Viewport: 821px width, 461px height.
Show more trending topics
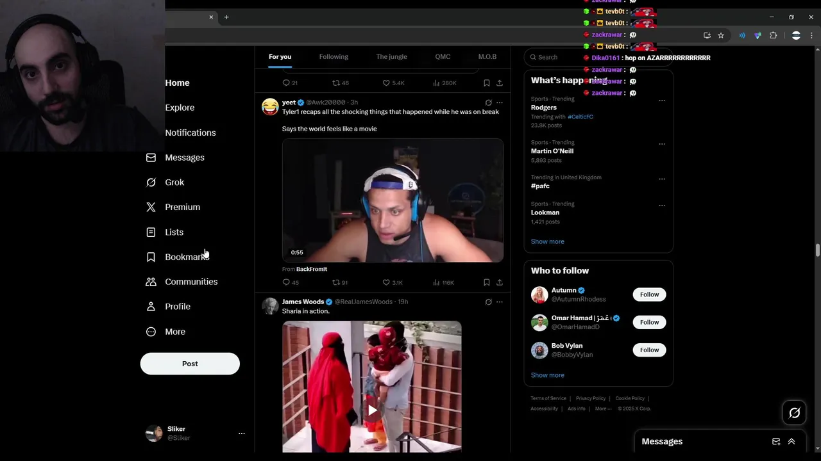(548, 241)
